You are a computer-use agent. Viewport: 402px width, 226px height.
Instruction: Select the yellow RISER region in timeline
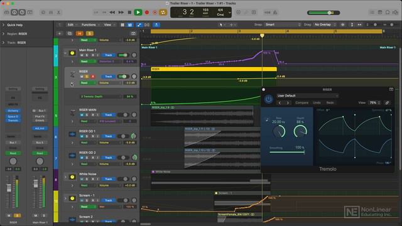click(x=214, y=69)
